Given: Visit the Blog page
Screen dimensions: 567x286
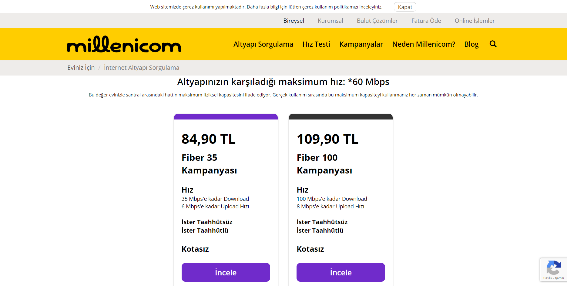Looking at the screenshot, I should pos(471,44).
